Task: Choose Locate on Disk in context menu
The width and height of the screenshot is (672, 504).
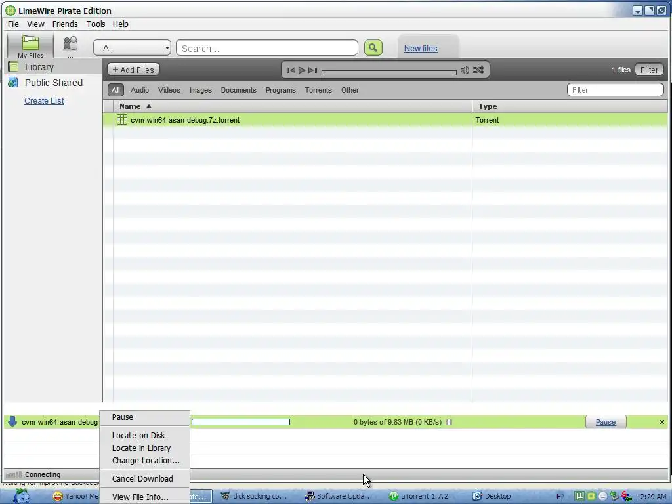Action: pyautogui.click(x=144, y=436)
